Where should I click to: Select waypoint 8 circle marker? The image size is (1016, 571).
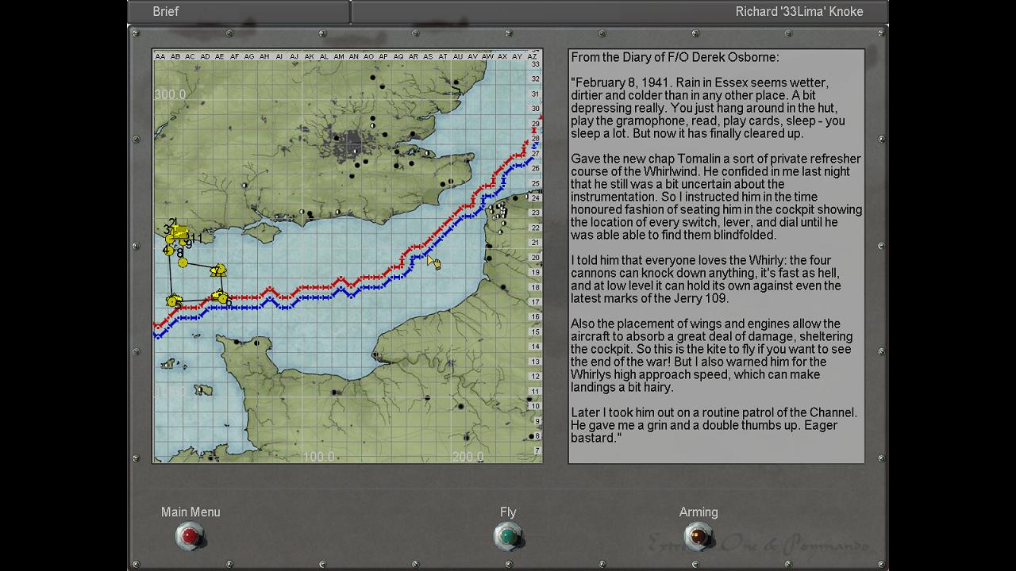pyautogui.click(x=183, y=262)
